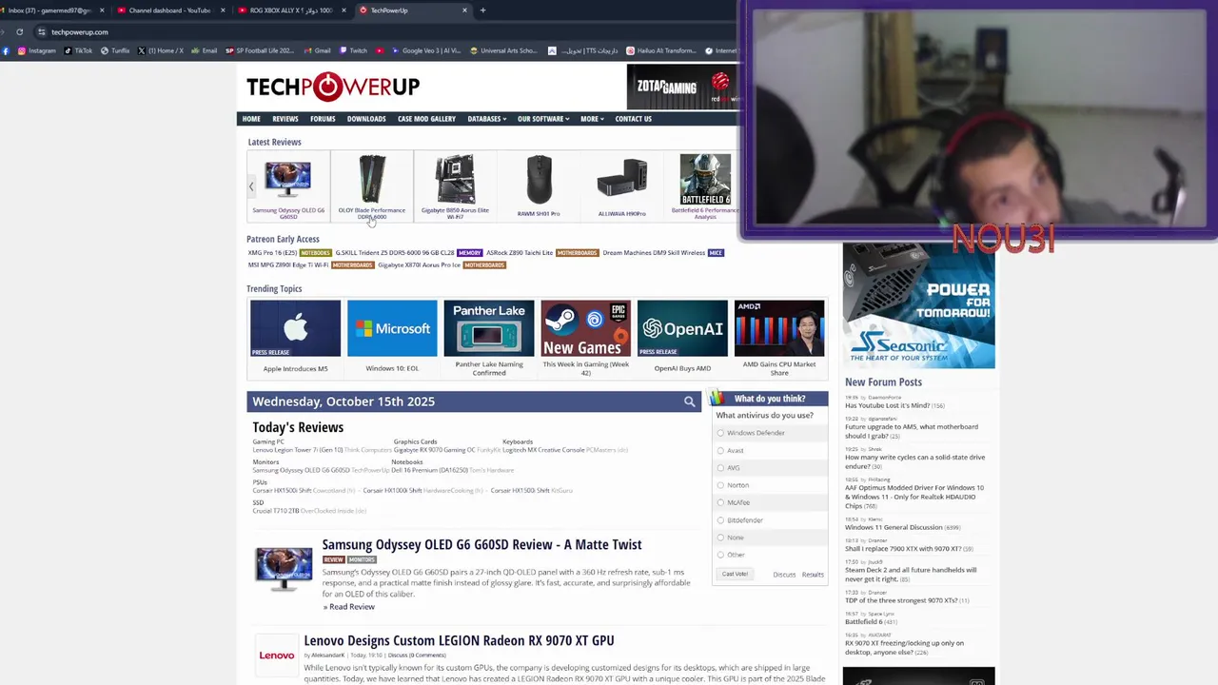This screenshot has height=685, width=1218.
Task: Click the Facebook bookmark icon
Action: [x=6, y=50]
